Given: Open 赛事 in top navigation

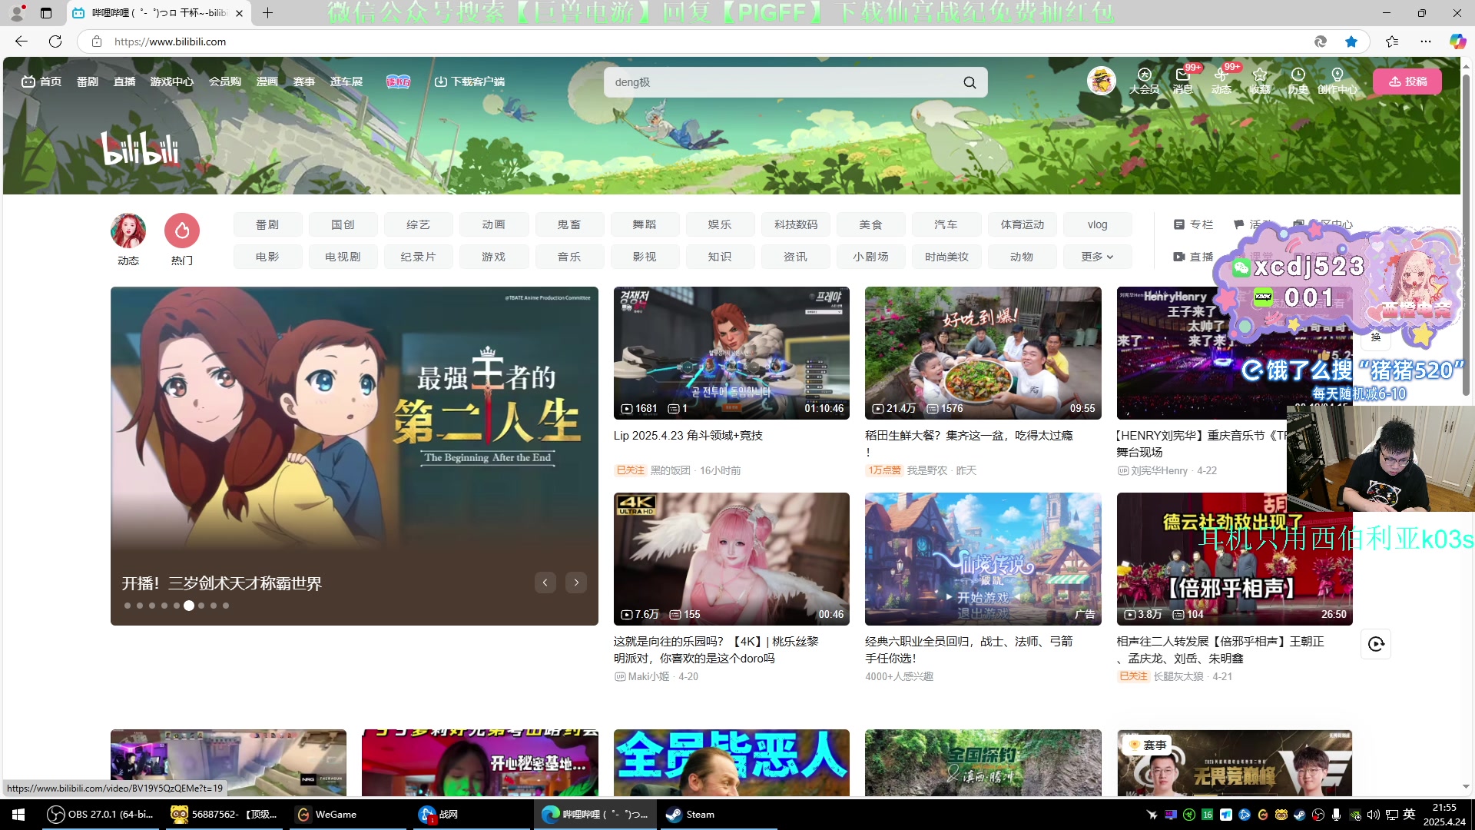Looking at the screenshot, I should (x=304, y=81).
